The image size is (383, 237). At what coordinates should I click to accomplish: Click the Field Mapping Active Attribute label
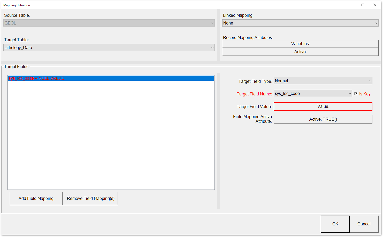tap(252, 119)
